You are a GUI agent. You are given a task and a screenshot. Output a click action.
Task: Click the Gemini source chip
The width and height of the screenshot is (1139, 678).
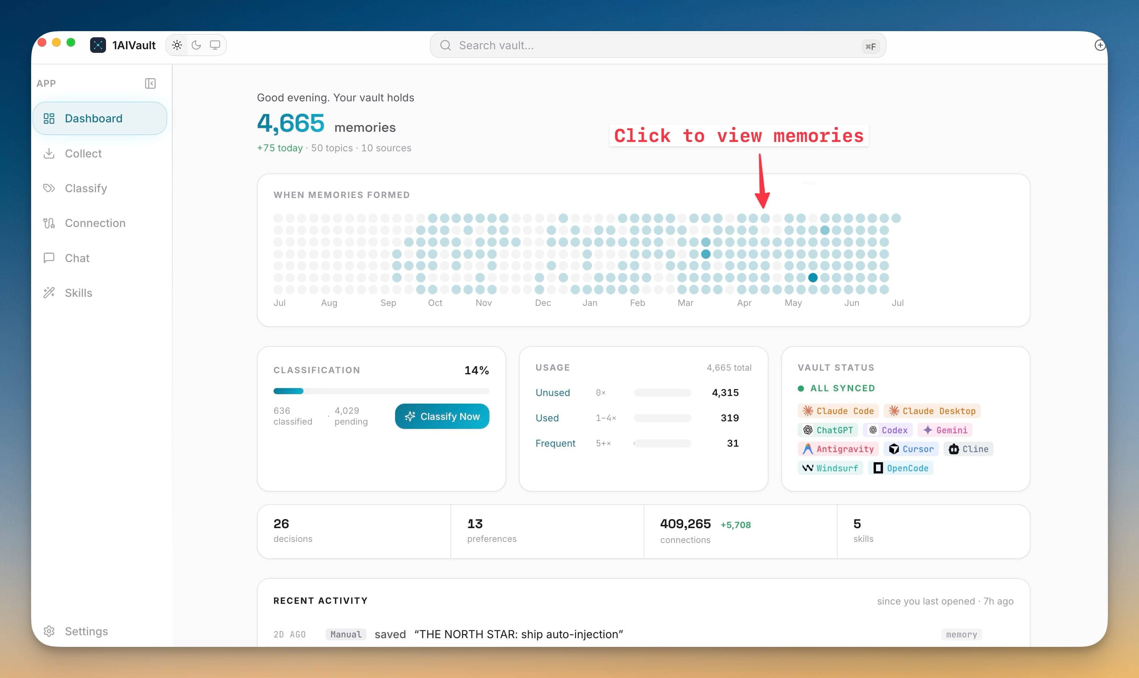pos(945,430)
